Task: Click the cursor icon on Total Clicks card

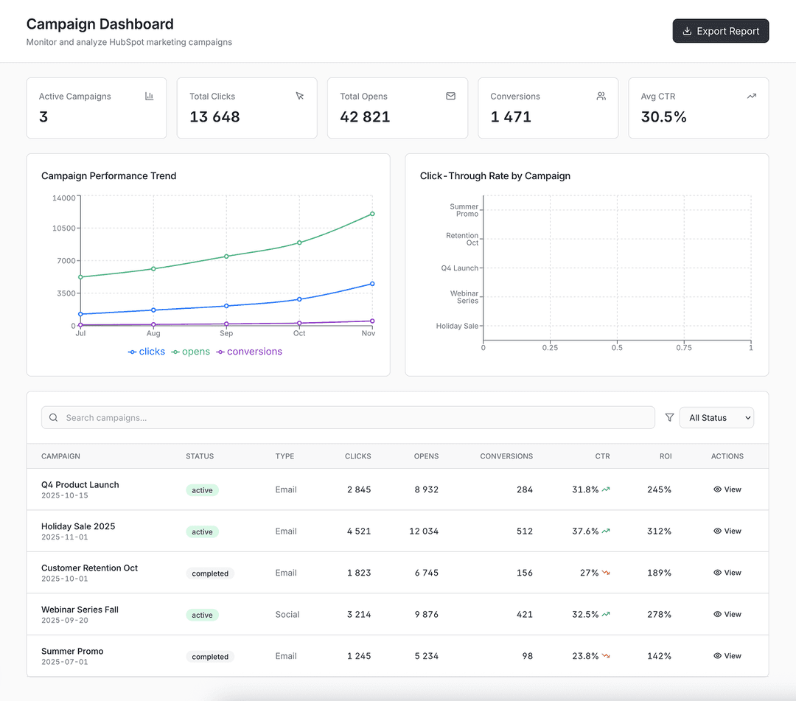Action: [300, 96]
